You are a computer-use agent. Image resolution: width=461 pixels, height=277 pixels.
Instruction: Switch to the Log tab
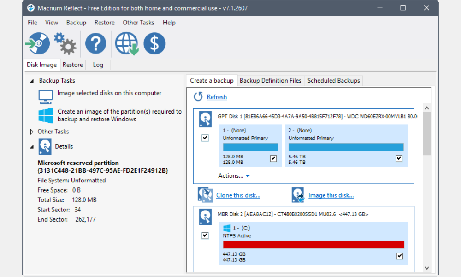click(x=98, y=65)
